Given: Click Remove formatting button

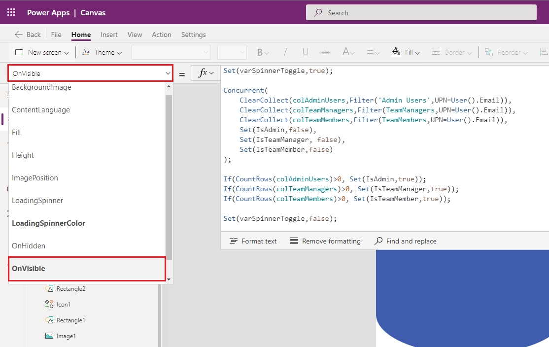Looking at the screenshot, I should click(x=325, y=241).
